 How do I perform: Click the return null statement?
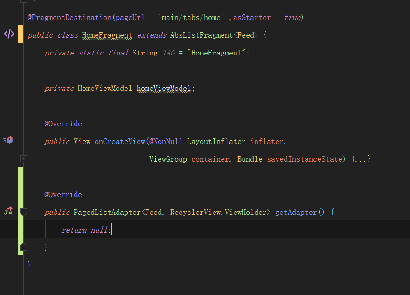tap(84, 230)
